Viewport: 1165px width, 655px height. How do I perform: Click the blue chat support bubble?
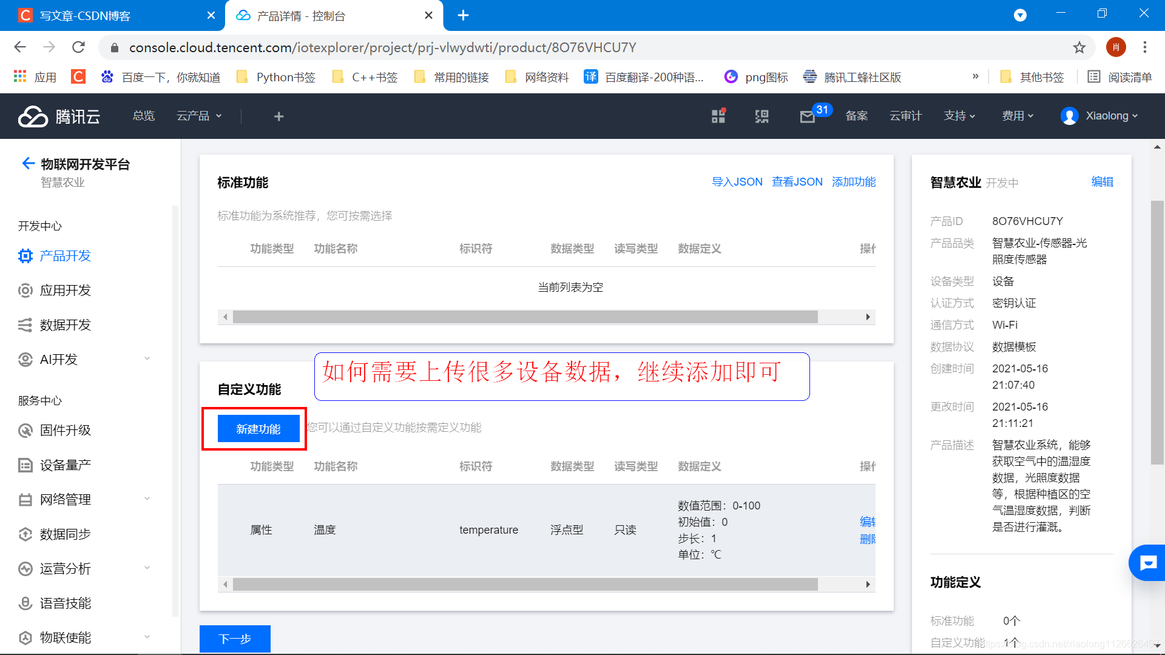1147,563
